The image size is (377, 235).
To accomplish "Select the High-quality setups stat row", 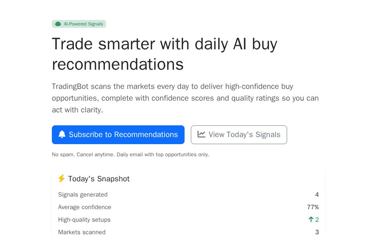I will (x=188, y=219).
